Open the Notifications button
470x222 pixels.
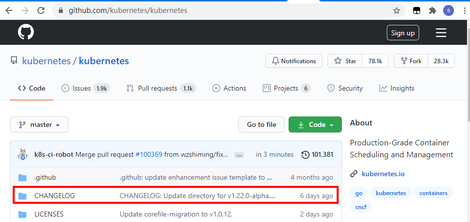(x=294, y=61)
